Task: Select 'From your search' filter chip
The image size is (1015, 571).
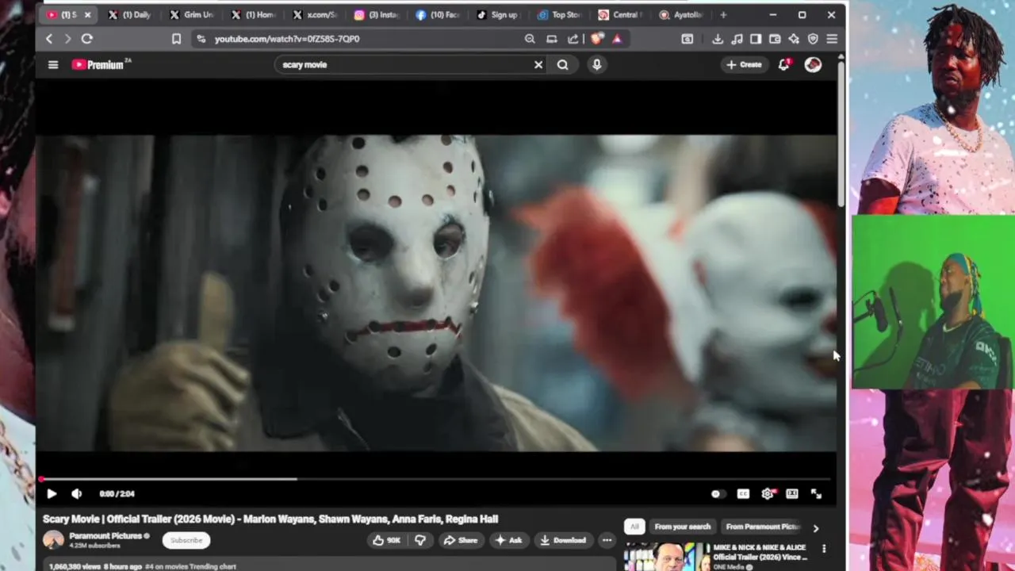Action: (682, 527)
